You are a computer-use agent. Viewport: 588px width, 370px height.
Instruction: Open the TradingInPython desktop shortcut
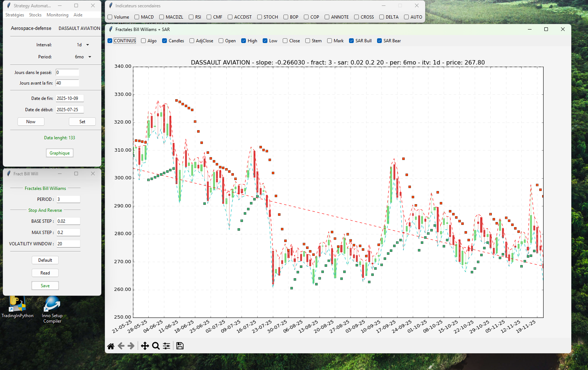click(x=17, y=307)
